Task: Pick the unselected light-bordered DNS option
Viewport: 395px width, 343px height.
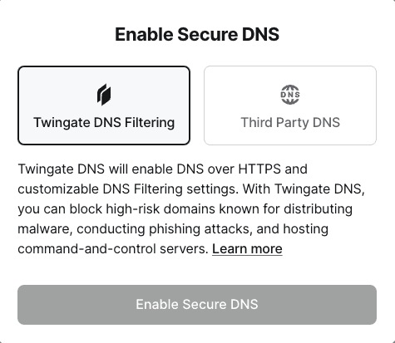Action: tap(290, 105)
